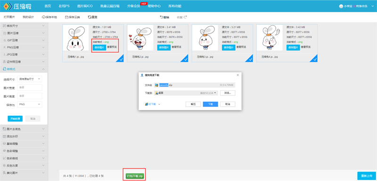The width and height of the screenshot is (377, 181).
Task: Click the 转格式 sidebar icon
Action: point(4,69)
